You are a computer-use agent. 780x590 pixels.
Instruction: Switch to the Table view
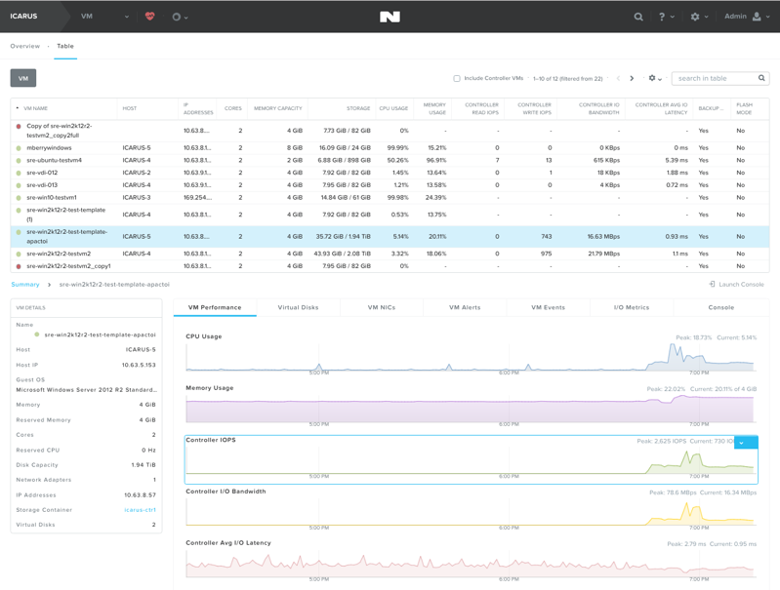click(x=65, y=46)
